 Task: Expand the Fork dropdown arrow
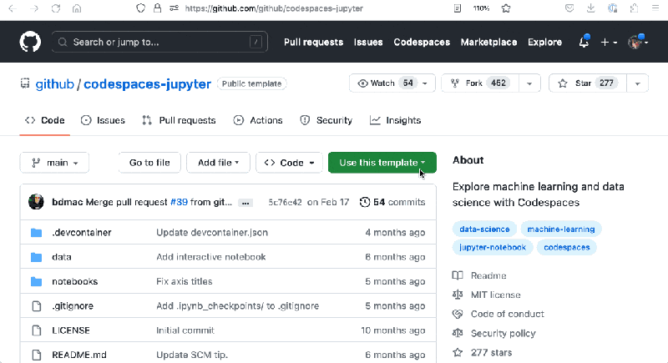[x=529, y=83]
